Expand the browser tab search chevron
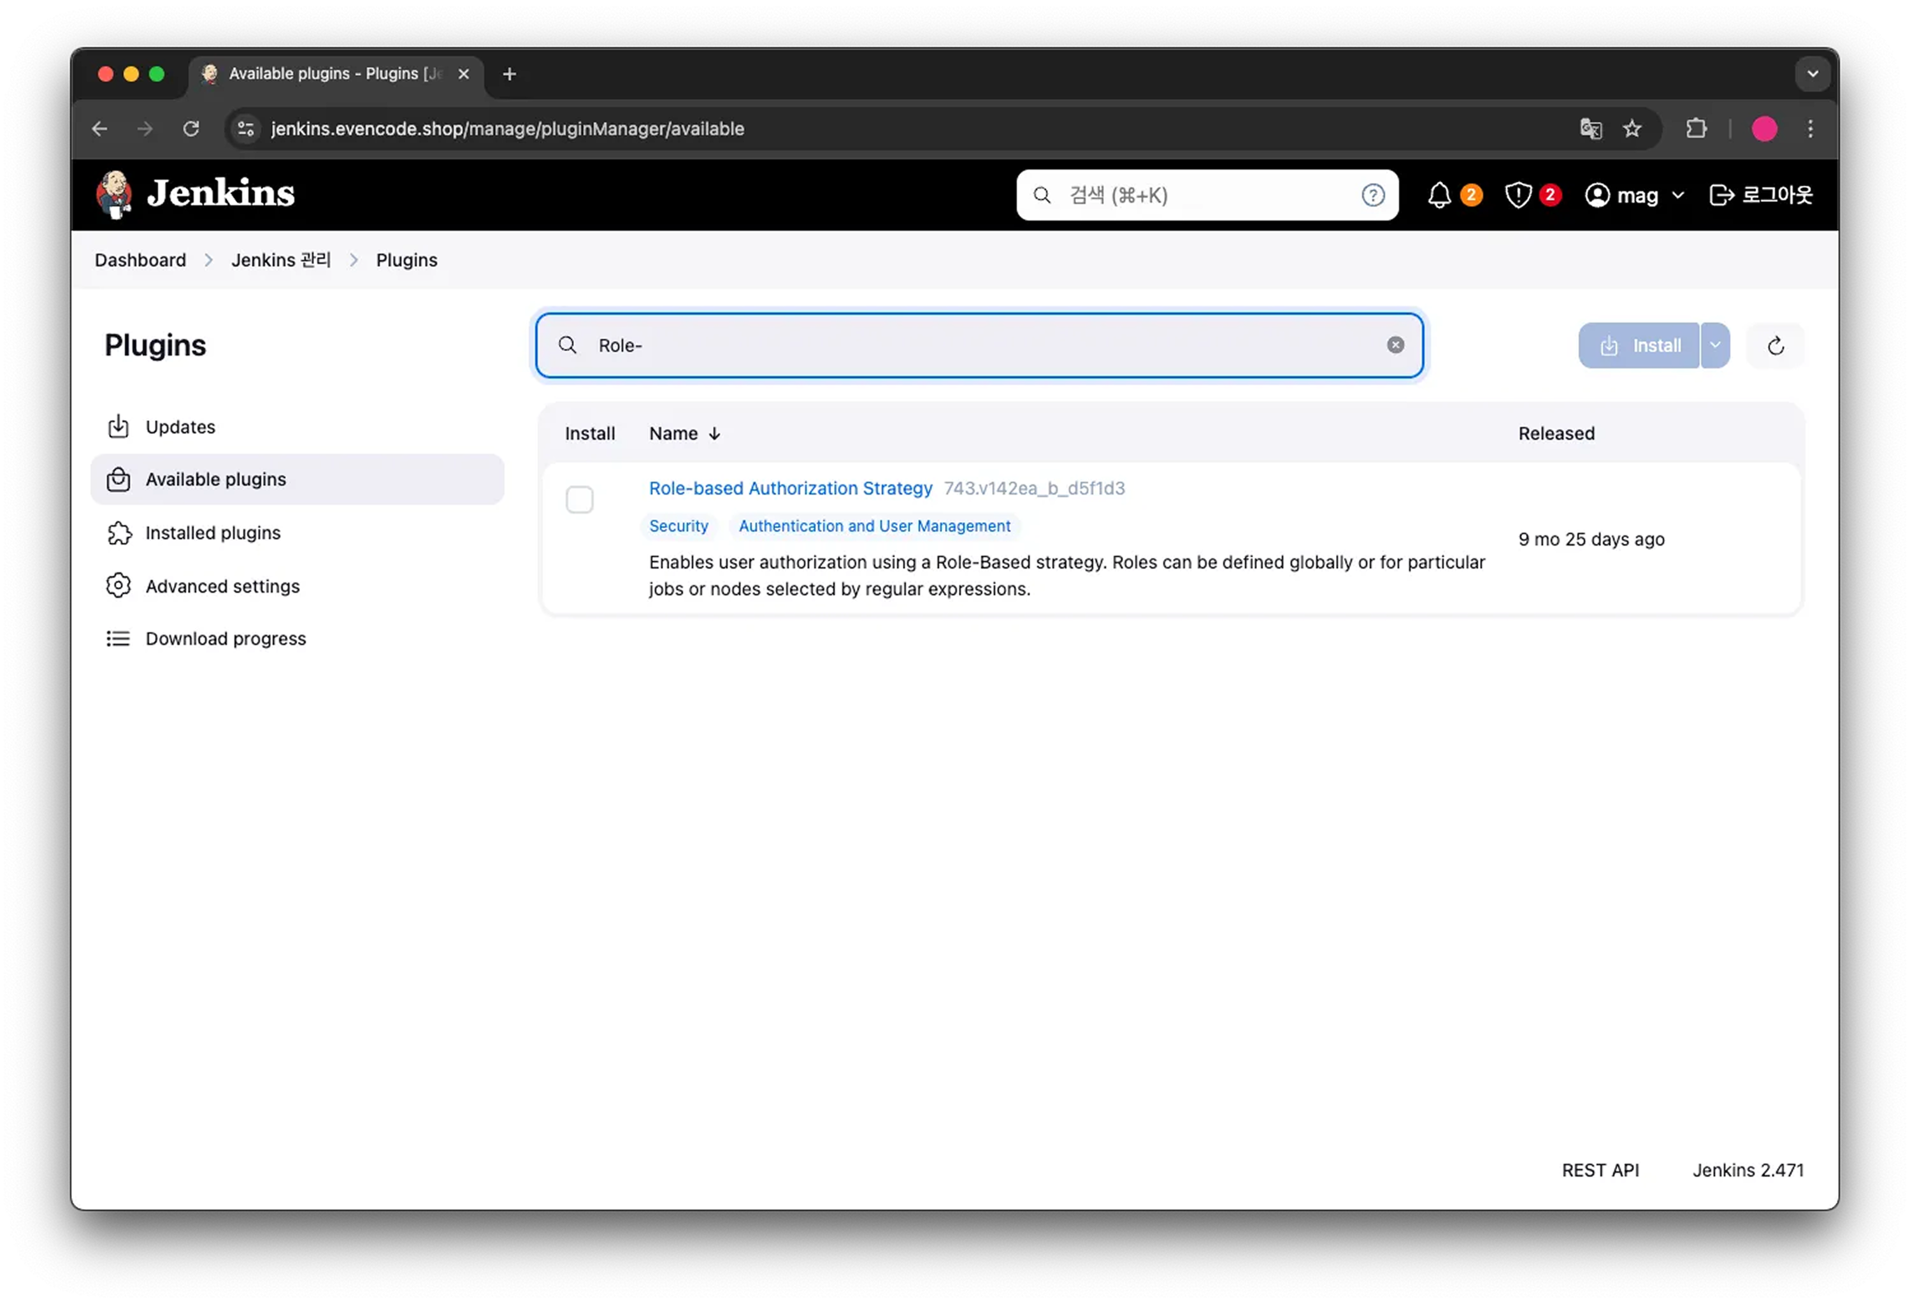The width and height of the screenshot is (1910, 1304). 1812,74
